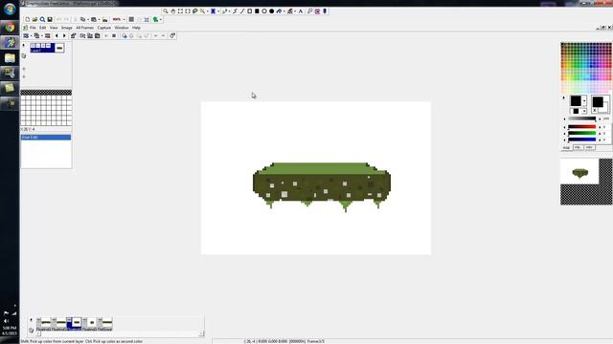Select the filled ellipse tool
The image size is (613, 344).
[272, 11]
